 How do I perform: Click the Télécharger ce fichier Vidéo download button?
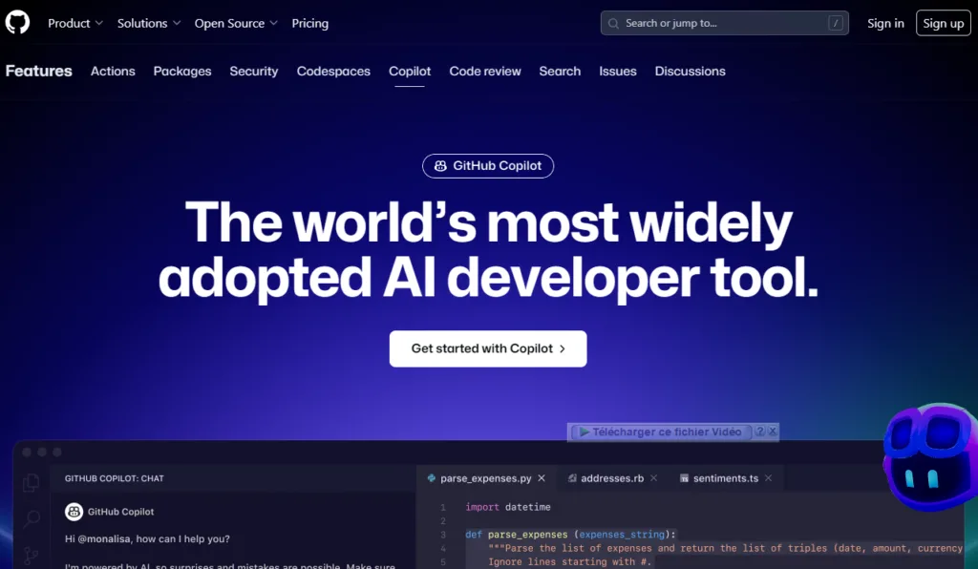[x=661, y=432]
